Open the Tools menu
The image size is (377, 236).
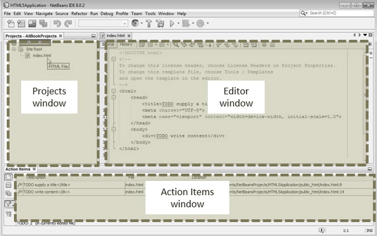tap(150, 14)
